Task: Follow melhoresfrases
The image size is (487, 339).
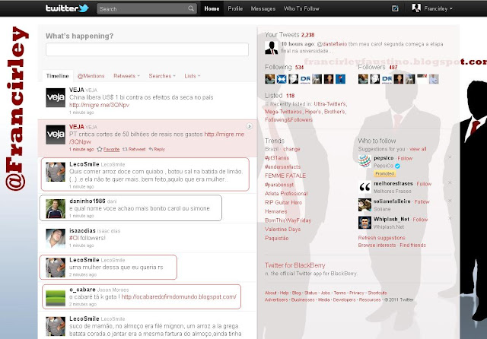Action: pos(424,184)
